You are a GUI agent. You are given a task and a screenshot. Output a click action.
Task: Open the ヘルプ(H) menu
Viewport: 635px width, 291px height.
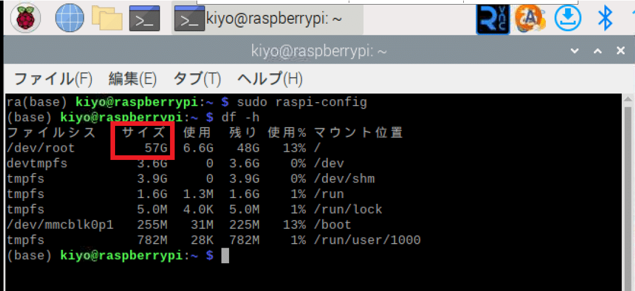point(269,79)
